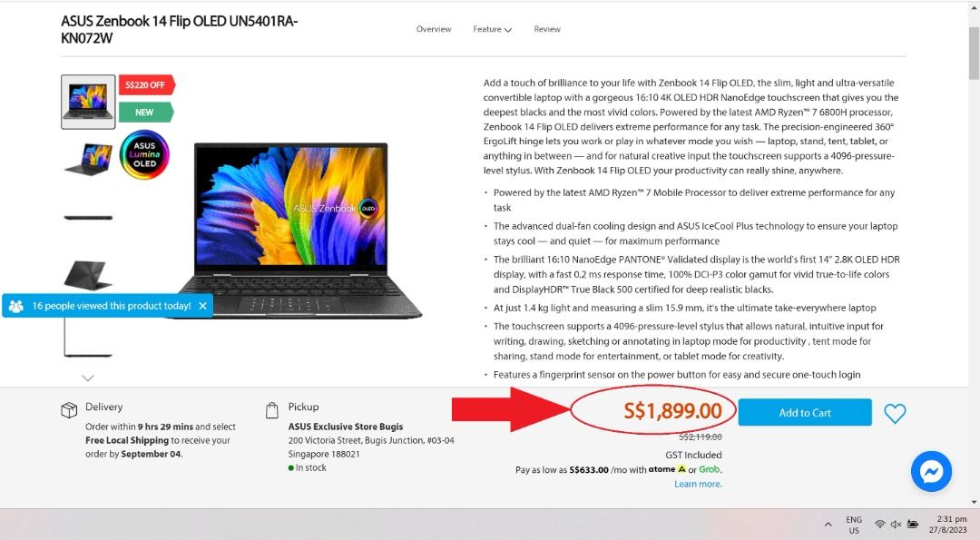Click the delivery box icon
This screenshot has width=980, height=540.
(69, 409)
